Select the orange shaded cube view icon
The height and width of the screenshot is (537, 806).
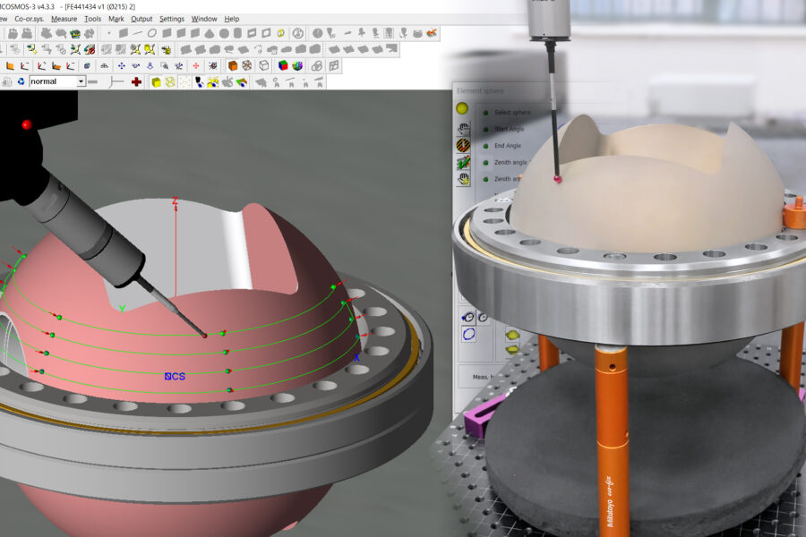coord(233,65)
